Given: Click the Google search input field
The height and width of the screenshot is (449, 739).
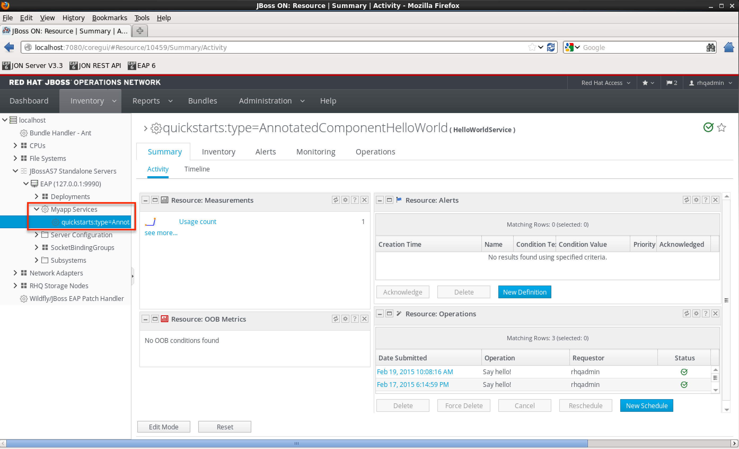Looking at the screenshot, I should pyautogui.click(x=642, y=48).
